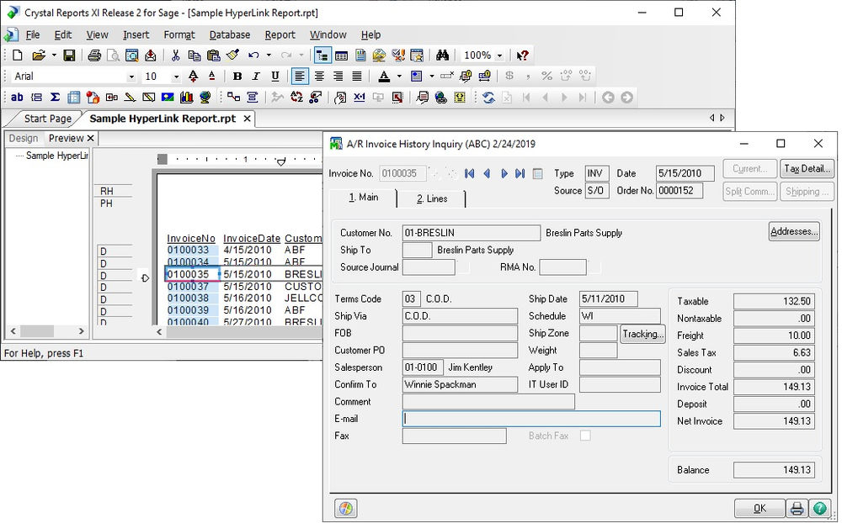The image size is (842, 523).
Task: Click inside the E-mail input field
Action: pyautogui.click(x=530, y=419)
